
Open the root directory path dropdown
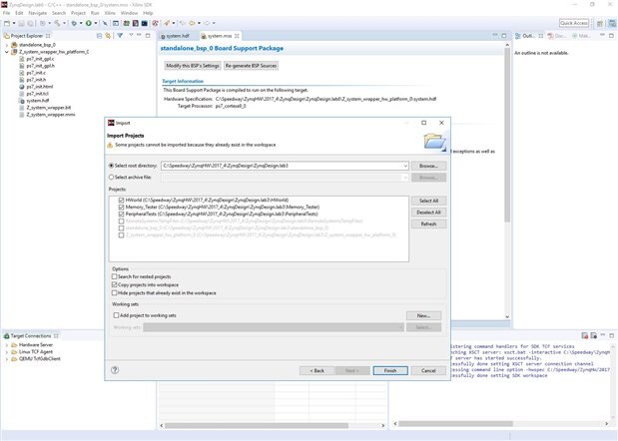click(406, 165)
